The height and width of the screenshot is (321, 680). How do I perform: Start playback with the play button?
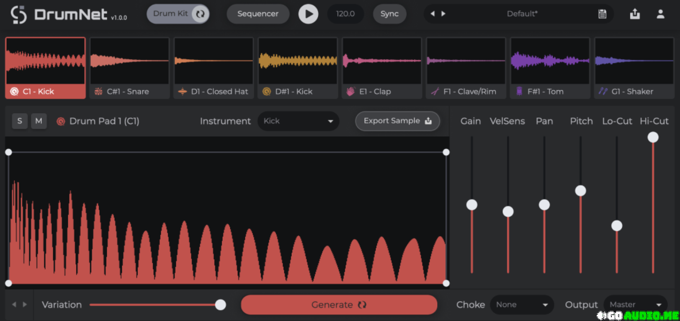tap(308, 14)
